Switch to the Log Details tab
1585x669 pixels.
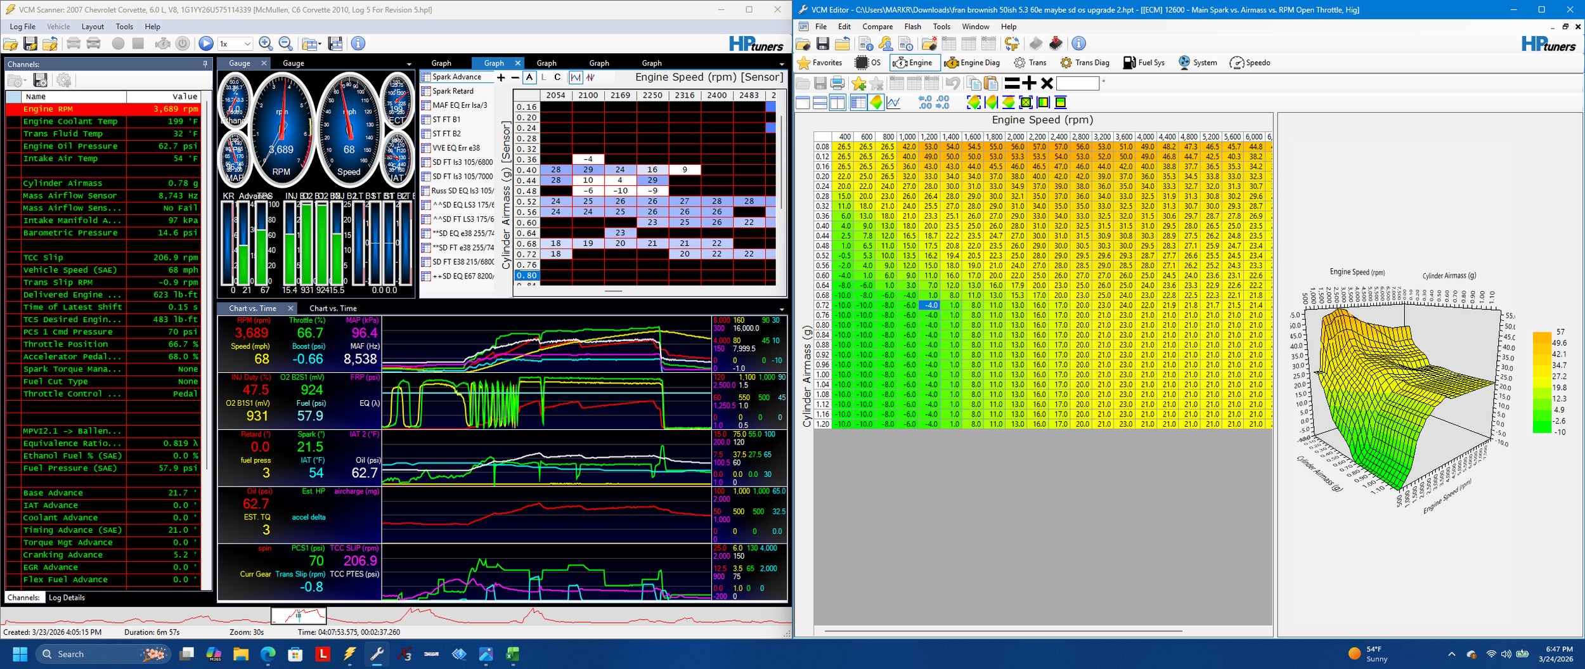pyautogui.click(x=67, y=597)
